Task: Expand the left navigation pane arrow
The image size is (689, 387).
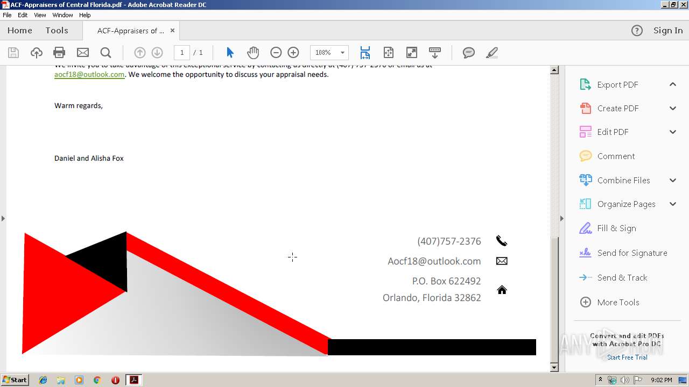Action: pos(3,218)
